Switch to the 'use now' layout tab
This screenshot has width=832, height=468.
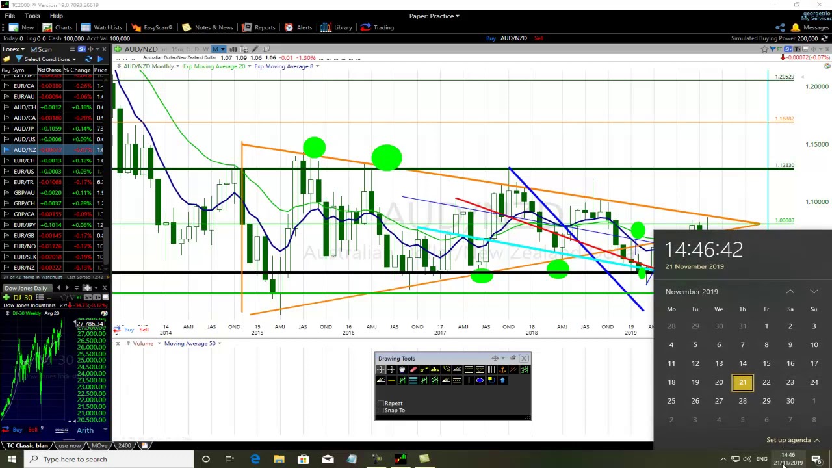click(70, 445)
